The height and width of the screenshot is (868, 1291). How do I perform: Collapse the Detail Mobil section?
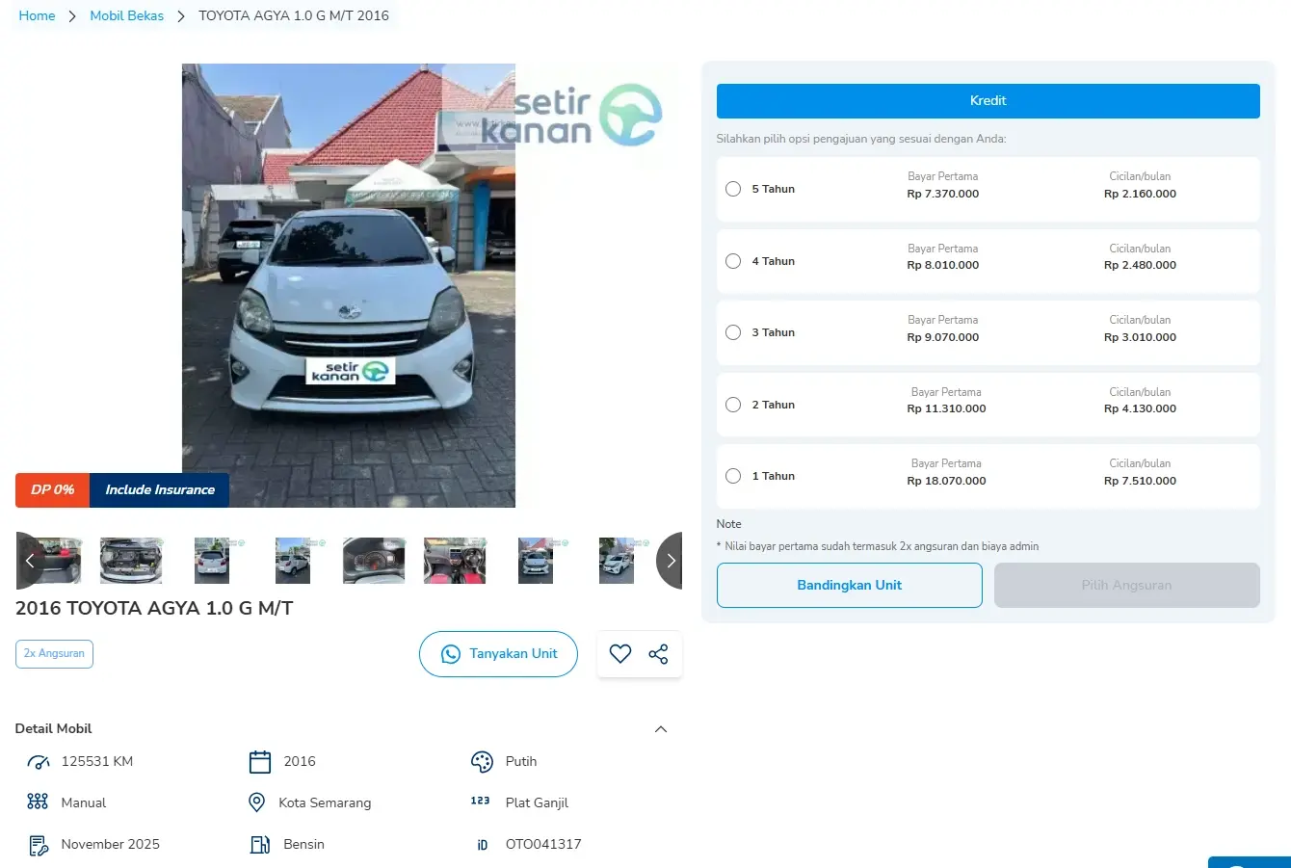[661, 729]
